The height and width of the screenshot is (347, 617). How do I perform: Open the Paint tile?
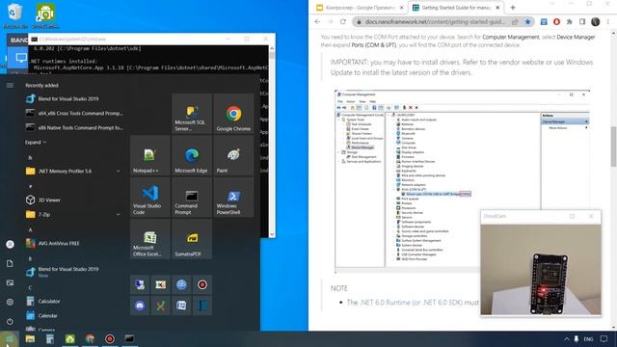point(233,155)
